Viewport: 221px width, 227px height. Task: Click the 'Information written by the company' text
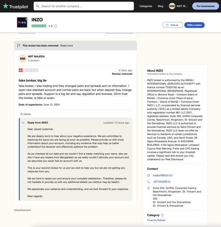pos(165,74)
